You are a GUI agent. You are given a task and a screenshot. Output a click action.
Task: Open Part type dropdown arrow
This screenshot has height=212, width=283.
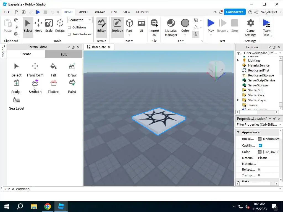[x=129, y=35]
